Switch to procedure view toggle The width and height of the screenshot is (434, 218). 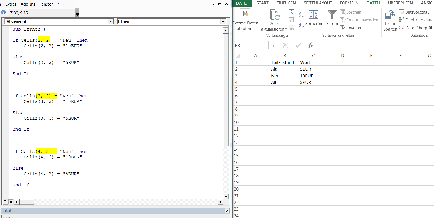(5, 202)
